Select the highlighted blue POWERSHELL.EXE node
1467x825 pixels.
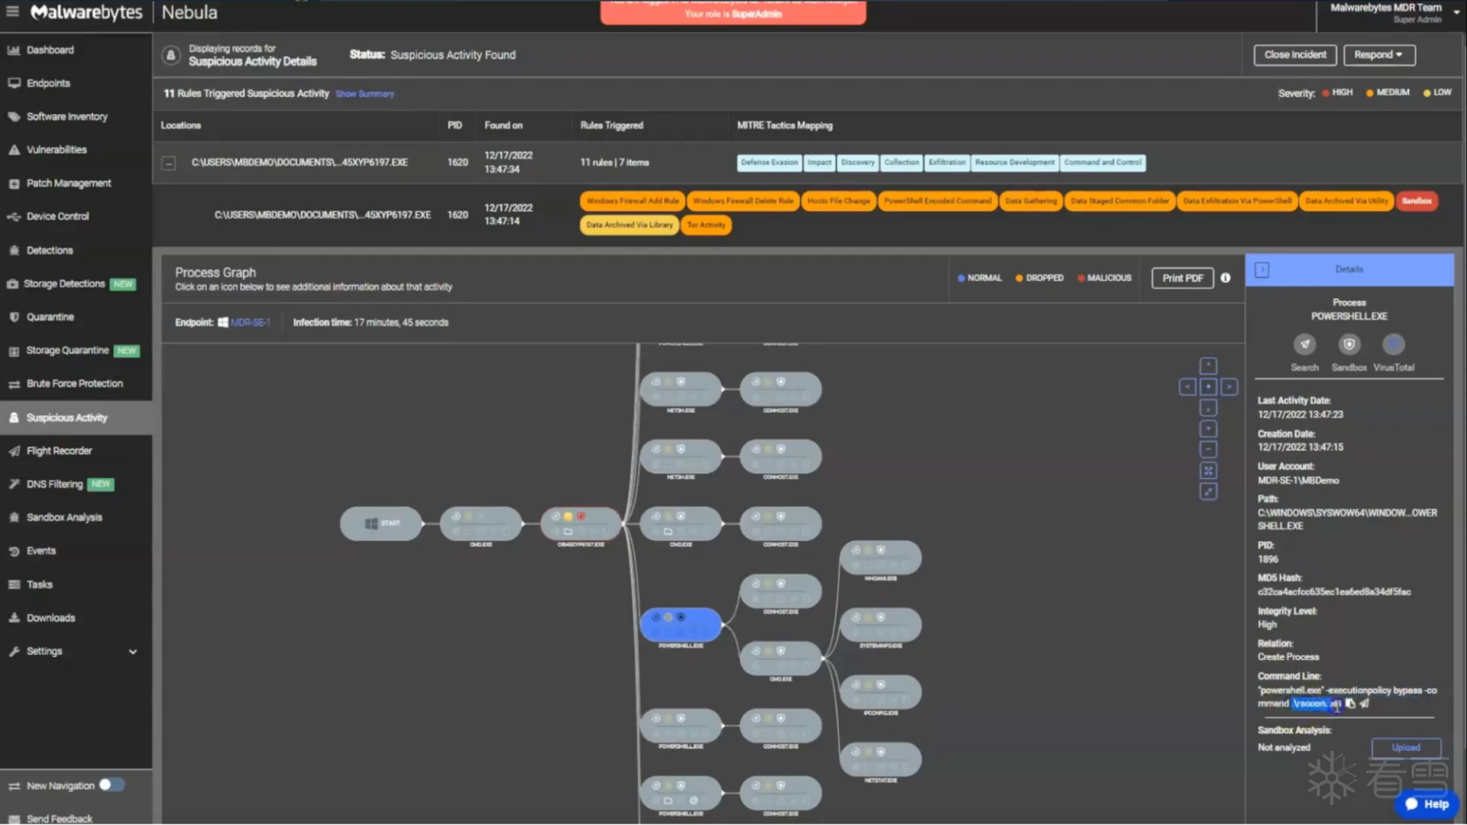680,624
